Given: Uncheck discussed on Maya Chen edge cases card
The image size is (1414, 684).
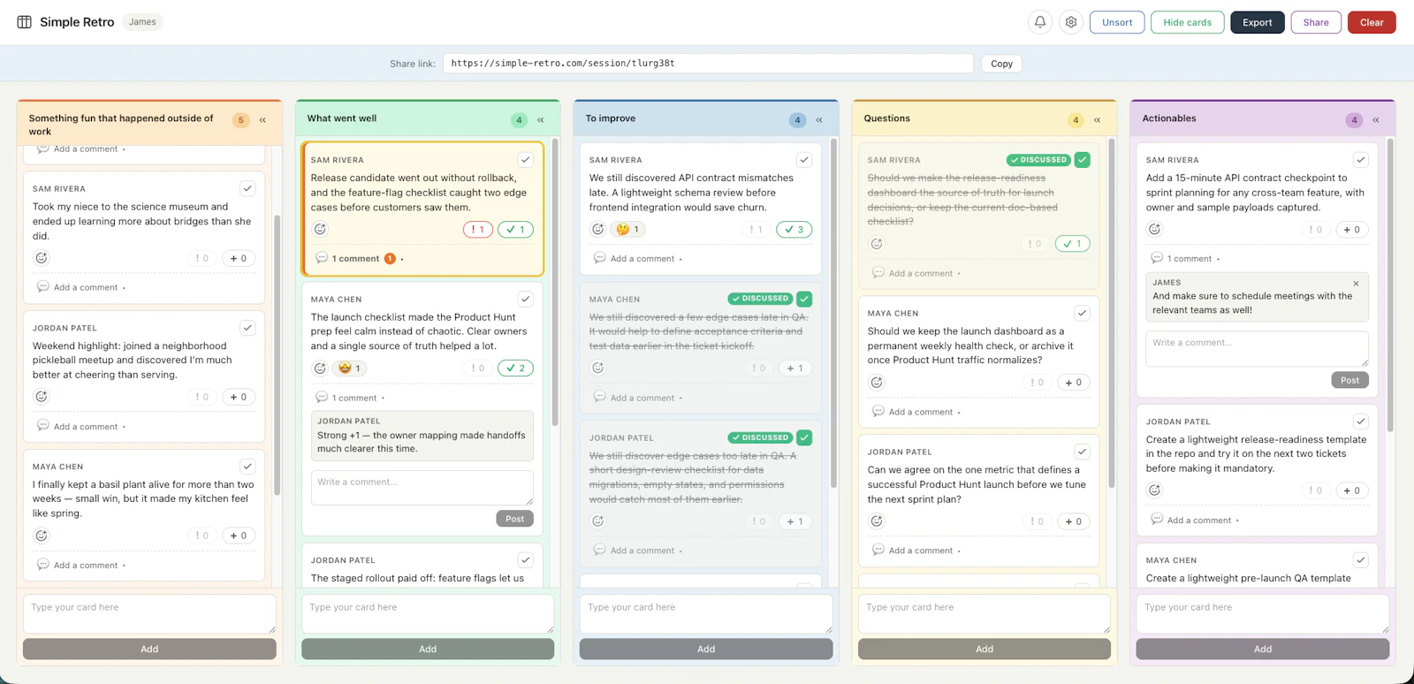Looking at the screenshot, I should [x=804, y=299].
